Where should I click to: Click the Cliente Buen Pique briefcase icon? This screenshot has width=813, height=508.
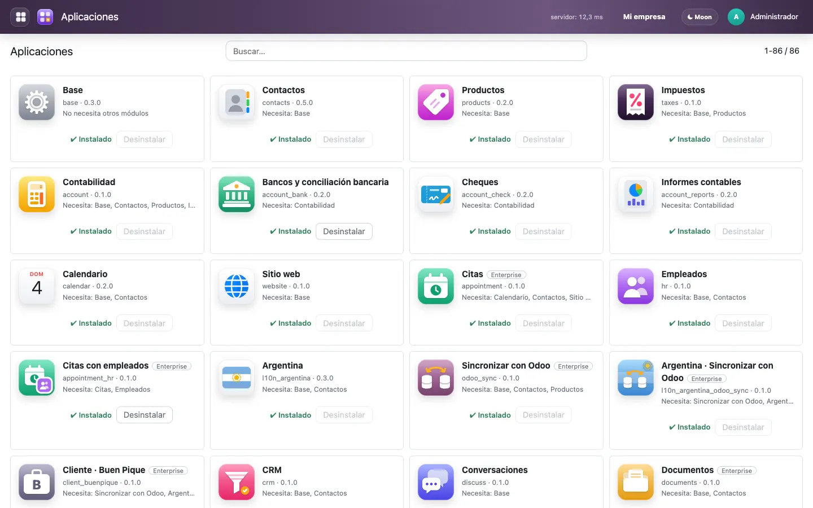click(37, 482)
